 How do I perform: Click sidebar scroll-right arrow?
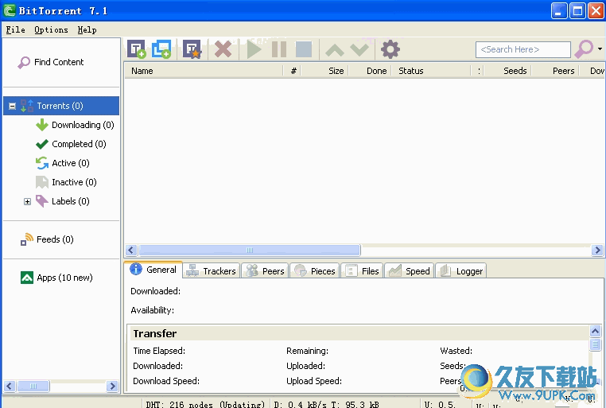(x=112, y=386)
